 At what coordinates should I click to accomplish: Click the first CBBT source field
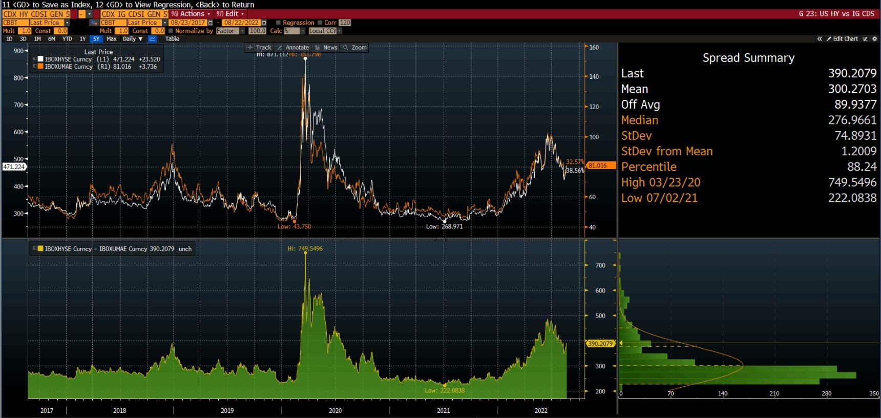(x=15, y=23)
